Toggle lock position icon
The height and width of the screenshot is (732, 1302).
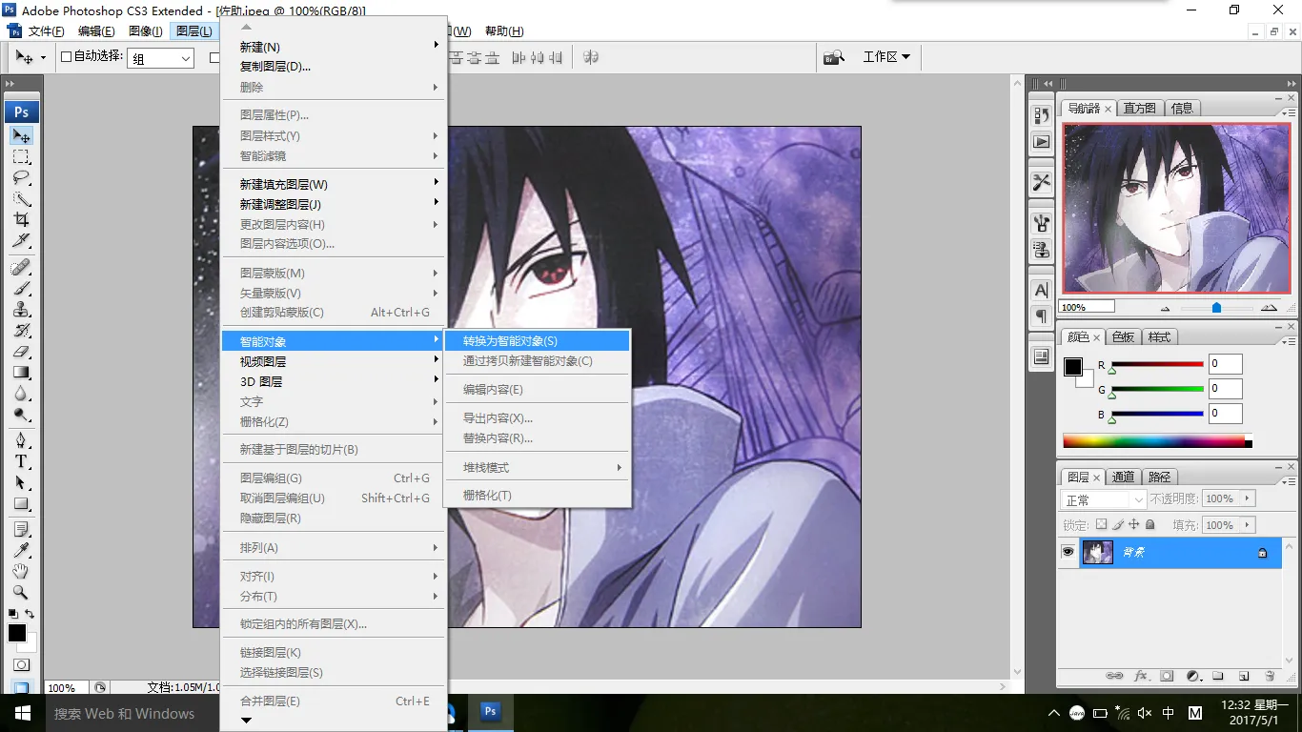[x=1134, y=524]
